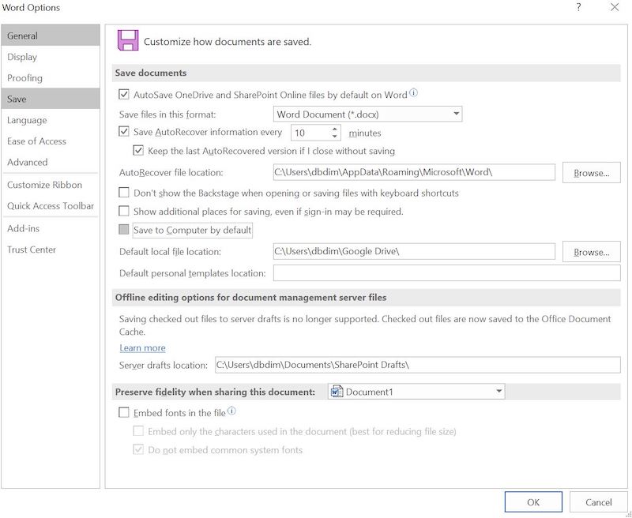
Task: Cancel the Word Options dialog
Action: click(x=599, y=502)
